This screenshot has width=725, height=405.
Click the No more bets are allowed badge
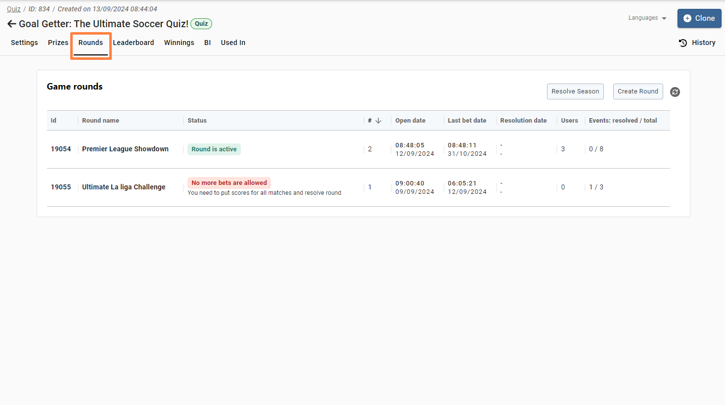pos(229,183)
